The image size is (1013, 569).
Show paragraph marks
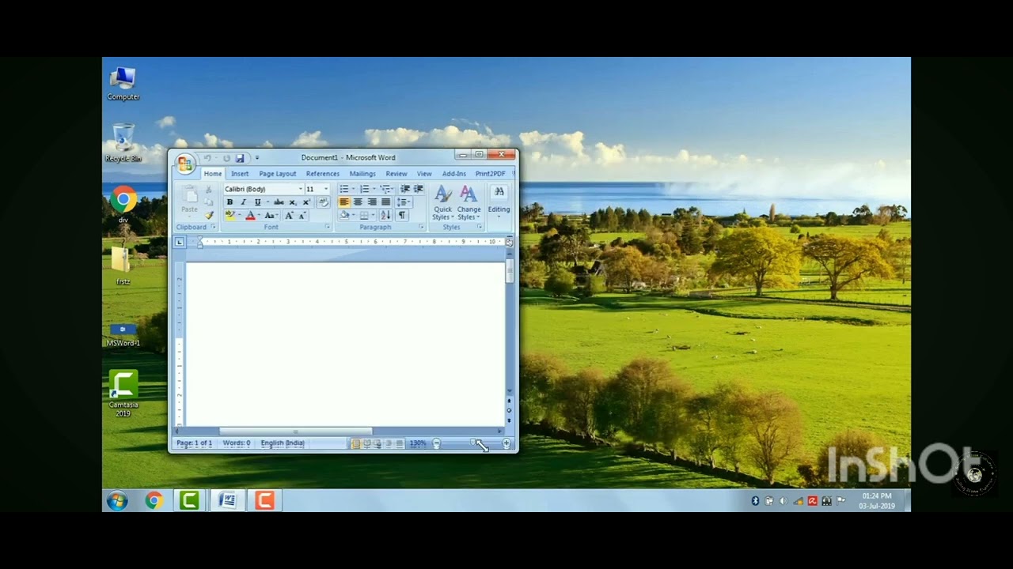(401, 215)
